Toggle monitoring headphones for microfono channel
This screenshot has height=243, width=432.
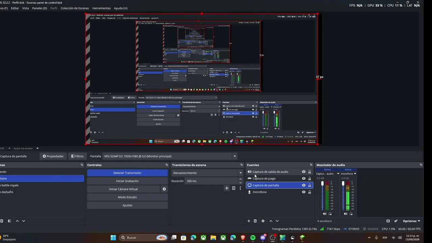pyautogui.click(x=351, y=214)
